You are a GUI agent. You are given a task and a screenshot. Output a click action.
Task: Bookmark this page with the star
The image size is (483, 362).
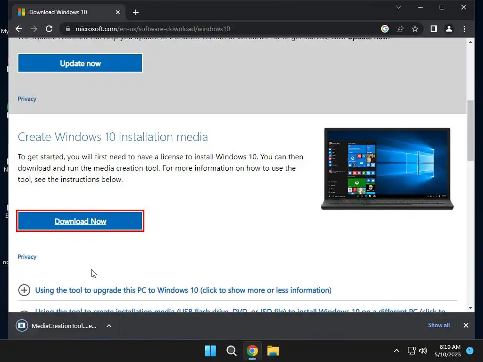click(415, 29)
